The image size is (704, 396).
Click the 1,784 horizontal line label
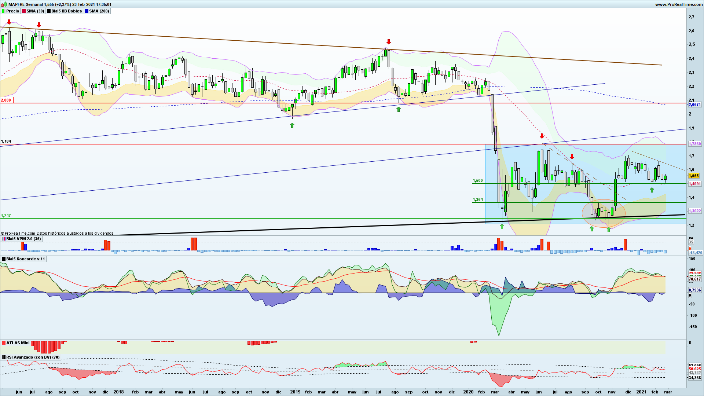coord(6,141)
